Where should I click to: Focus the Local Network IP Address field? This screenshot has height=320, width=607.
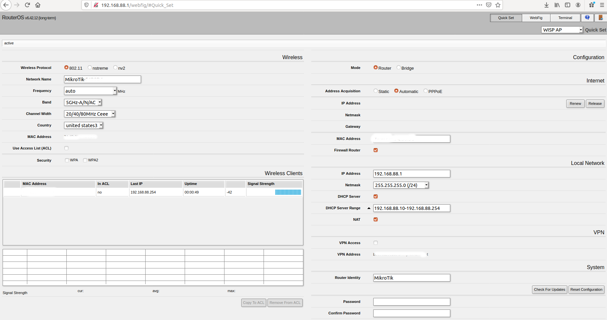pos(412,173)
